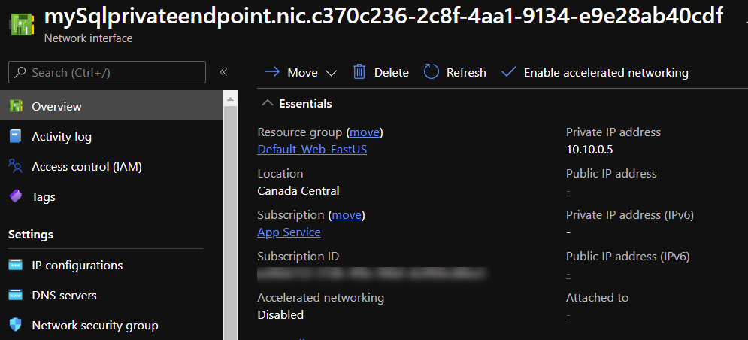Open the Default-Web-EastUS resource group link
Viewport: 748px width, 340px height.
click(312, 149)
